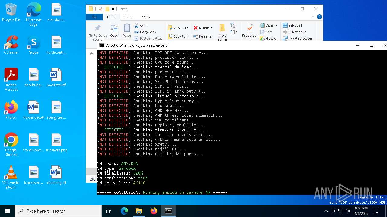387x217 pixels.
Task: Open the Recycle Bin desktop icon
Action: [x=11, y=12]
